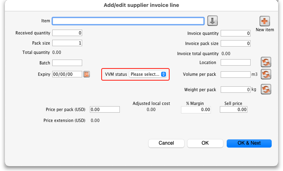Screen dimensions: 283x171
Task: Click into the Item name field
Action: click(x=128, y=21)
